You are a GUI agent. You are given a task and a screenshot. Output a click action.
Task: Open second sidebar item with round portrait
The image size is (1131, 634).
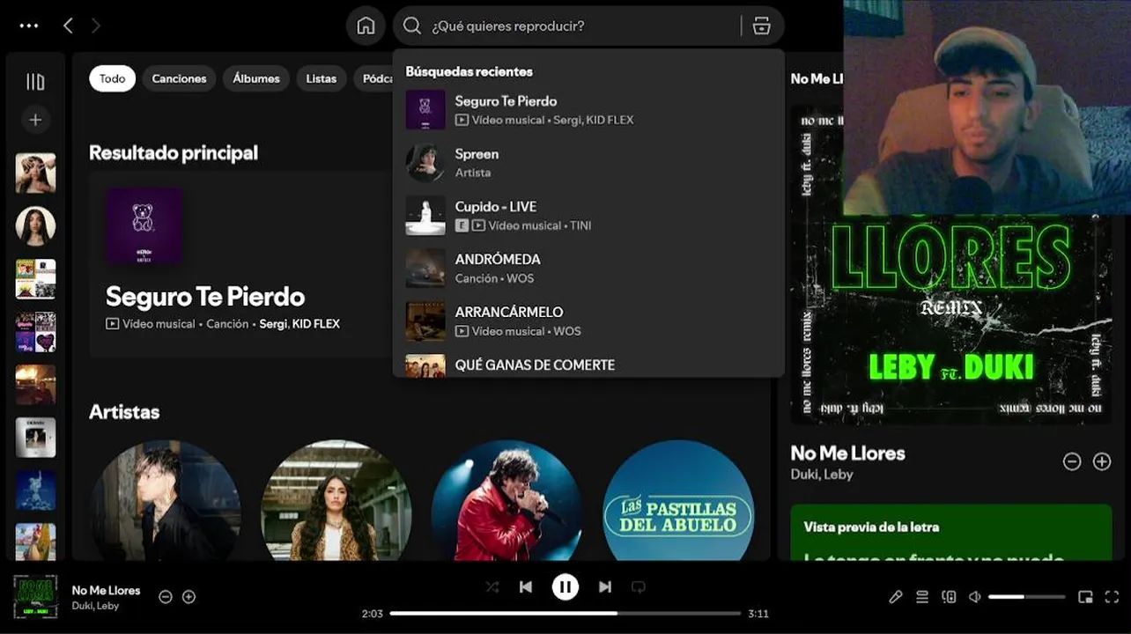coord(35,226)
